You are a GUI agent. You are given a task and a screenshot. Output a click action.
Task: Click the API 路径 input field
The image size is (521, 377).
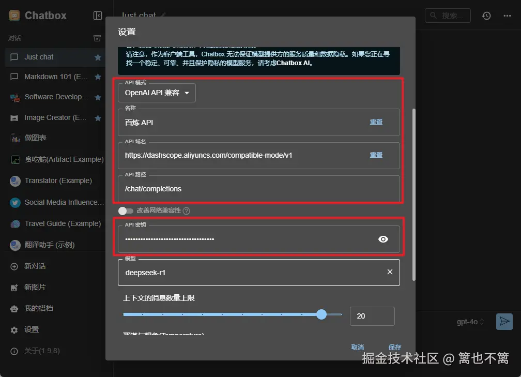click(259, 189)
